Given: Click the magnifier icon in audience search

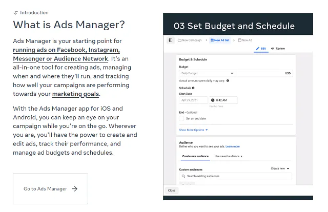Looking at the screenshot, I should pyautogui.click(x=183, y=176).
